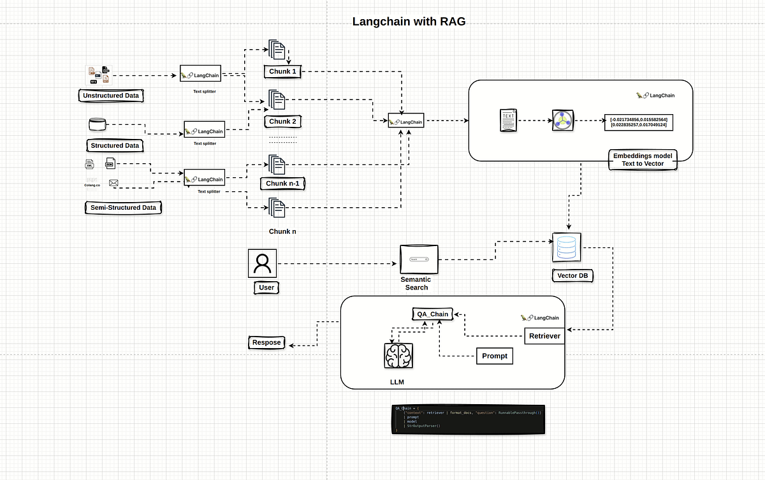Click the 'Semantic Search' caption
The width and height of the screenshot is (765, 480).
tap(416, 283)
